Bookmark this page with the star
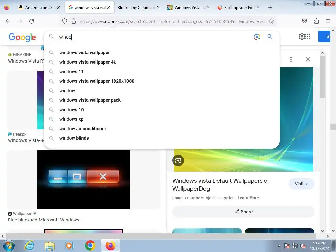Screen dimensions: 336x252 point(271,21)
